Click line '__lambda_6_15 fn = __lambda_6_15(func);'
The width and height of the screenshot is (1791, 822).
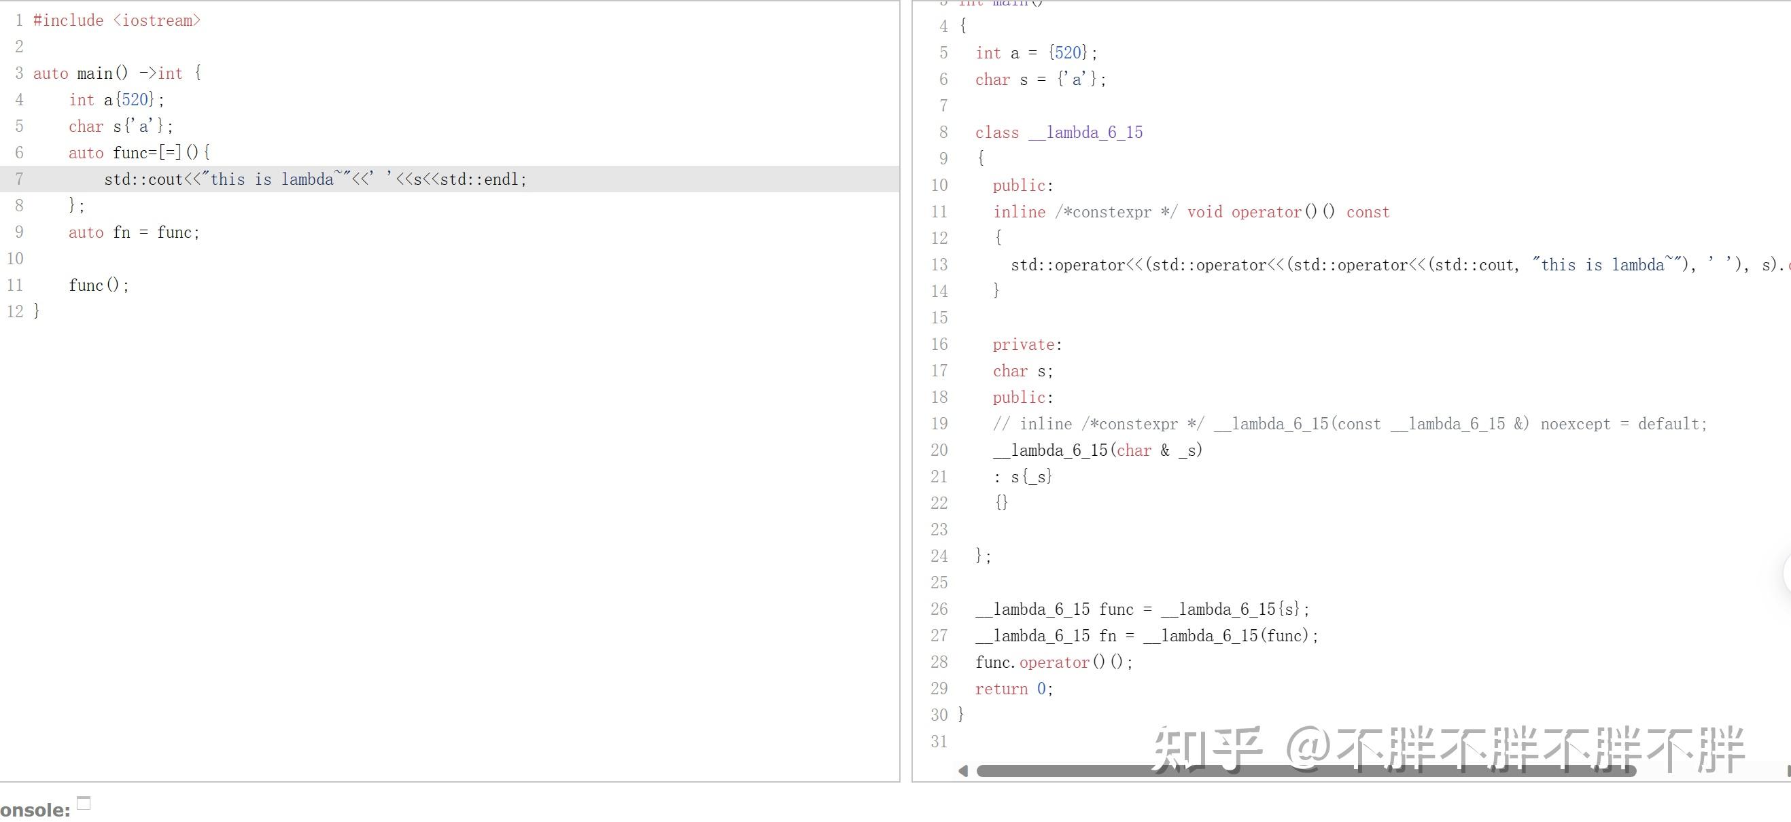[1146, 636]
